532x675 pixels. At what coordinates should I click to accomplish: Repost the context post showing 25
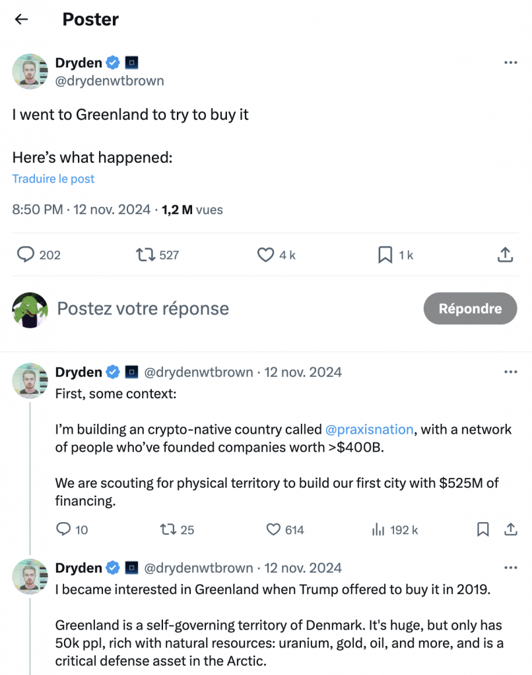pos(169,529)
